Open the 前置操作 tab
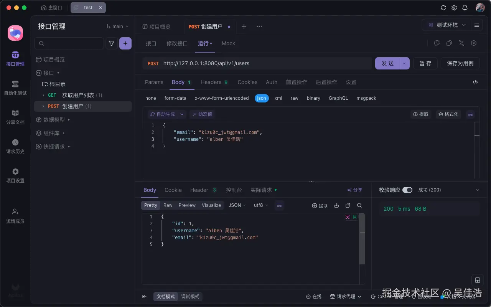Screen dimensions: 491x307 pyautogui.click(x=297, y=82)
